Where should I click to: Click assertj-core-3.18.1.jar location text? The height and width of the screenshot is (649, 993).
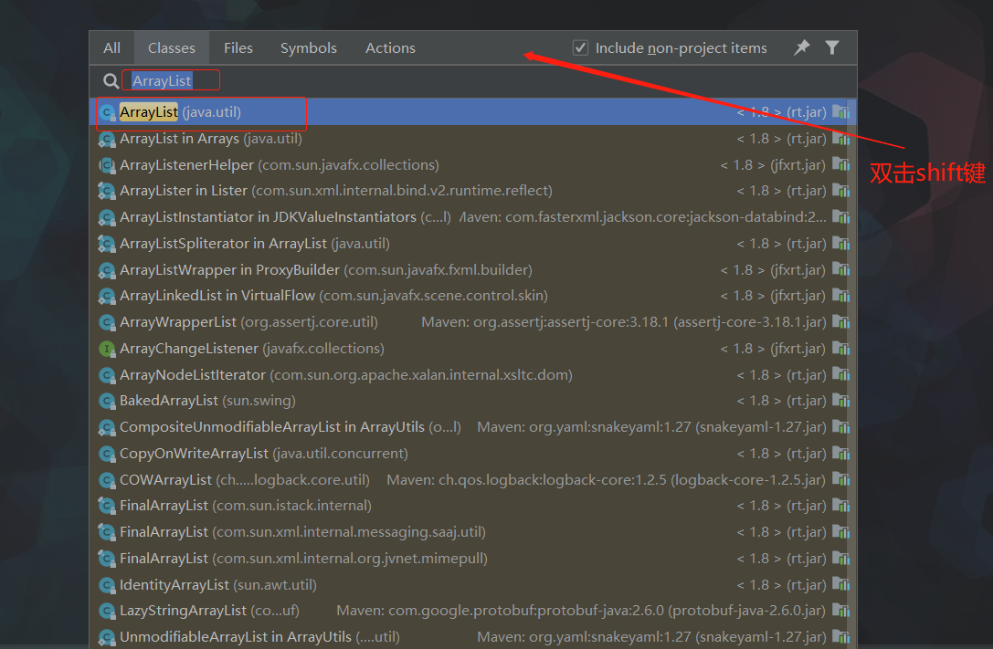[624, 322]
